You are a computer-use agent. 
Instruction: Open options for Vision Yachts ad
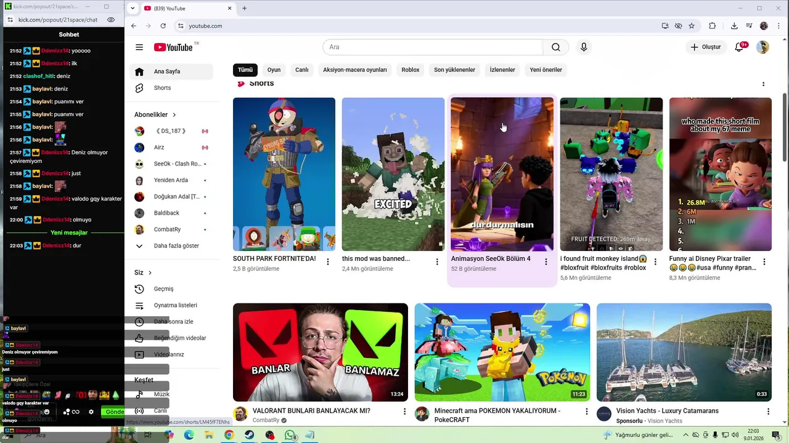(x=768, y=412)
